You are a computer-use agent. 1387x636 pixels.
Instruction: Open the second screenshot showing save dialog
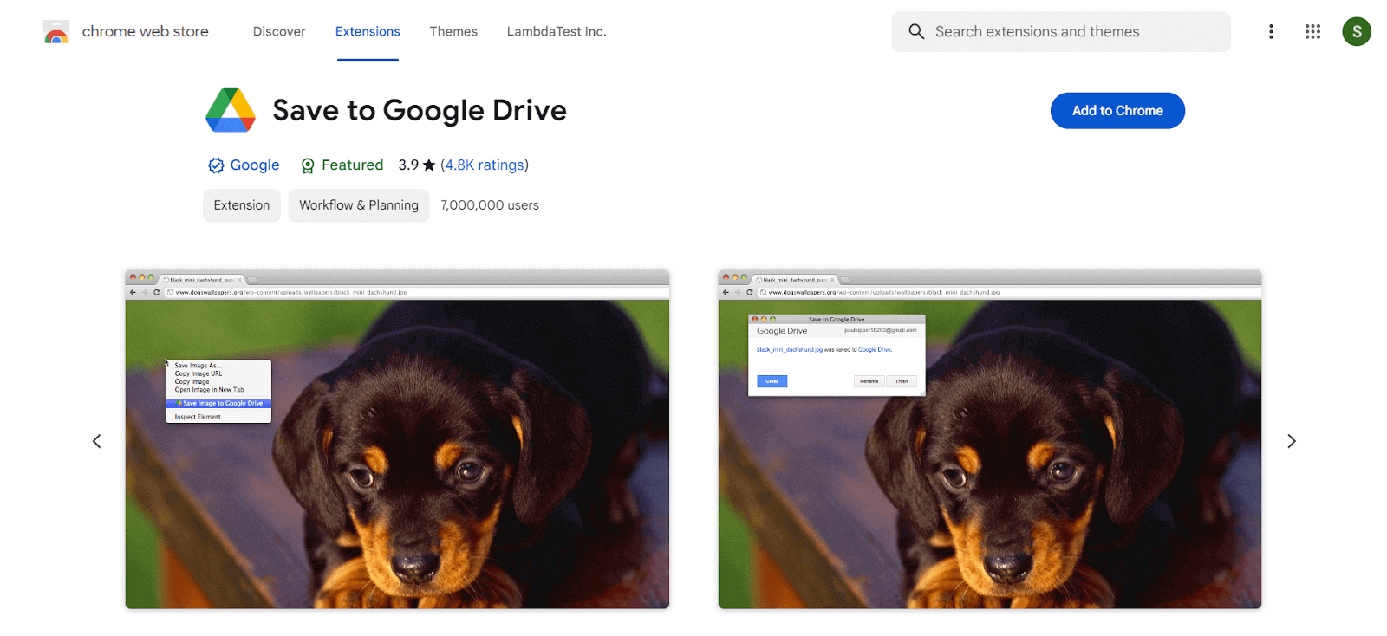coord(990,439)
